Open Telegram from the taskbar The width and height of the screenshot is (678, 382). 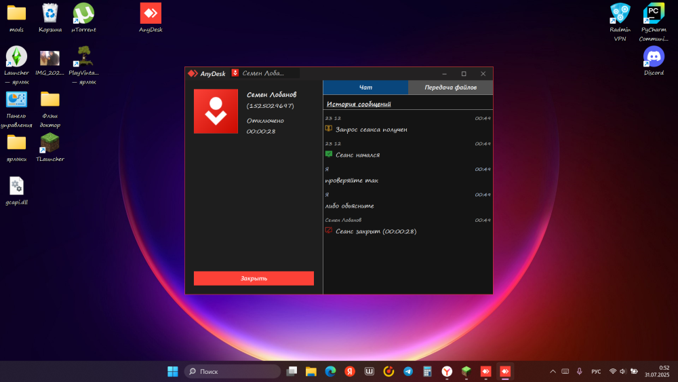point(407,371)
